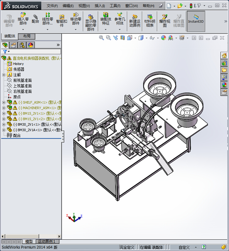Image resolution: width=229 pixels, height=251 pixels.
Task: Open the dropdown arrow under Insert Components
Action: pos(23,29)
